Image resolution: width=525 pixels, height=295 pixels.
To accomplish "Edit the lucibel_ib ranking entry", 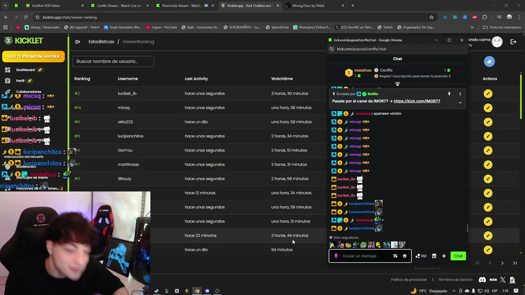I will [488, 94].
